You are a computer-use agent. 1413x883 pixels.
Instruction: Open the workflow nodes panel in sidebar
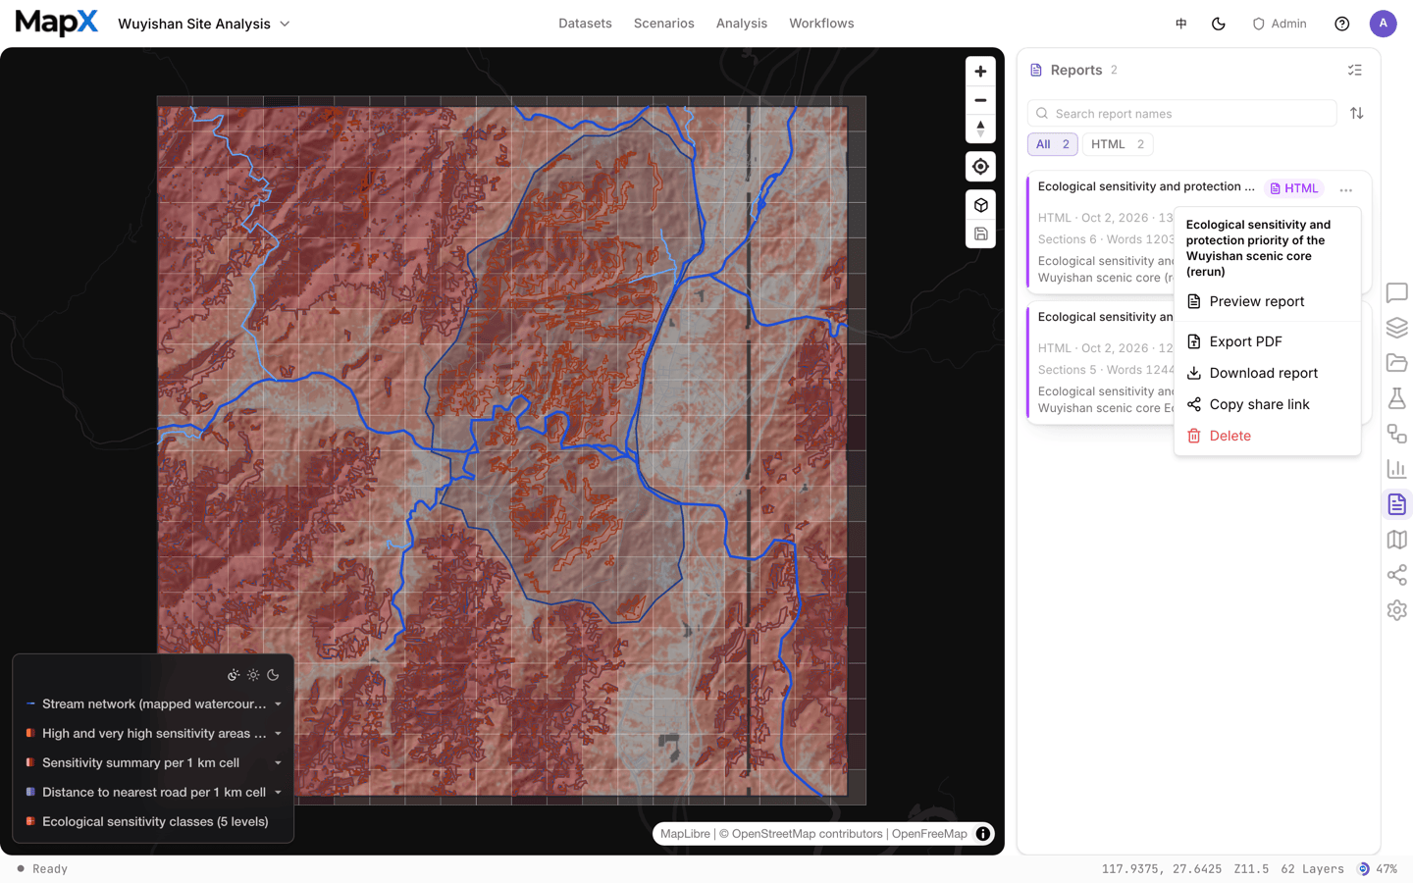(1397, 434)
